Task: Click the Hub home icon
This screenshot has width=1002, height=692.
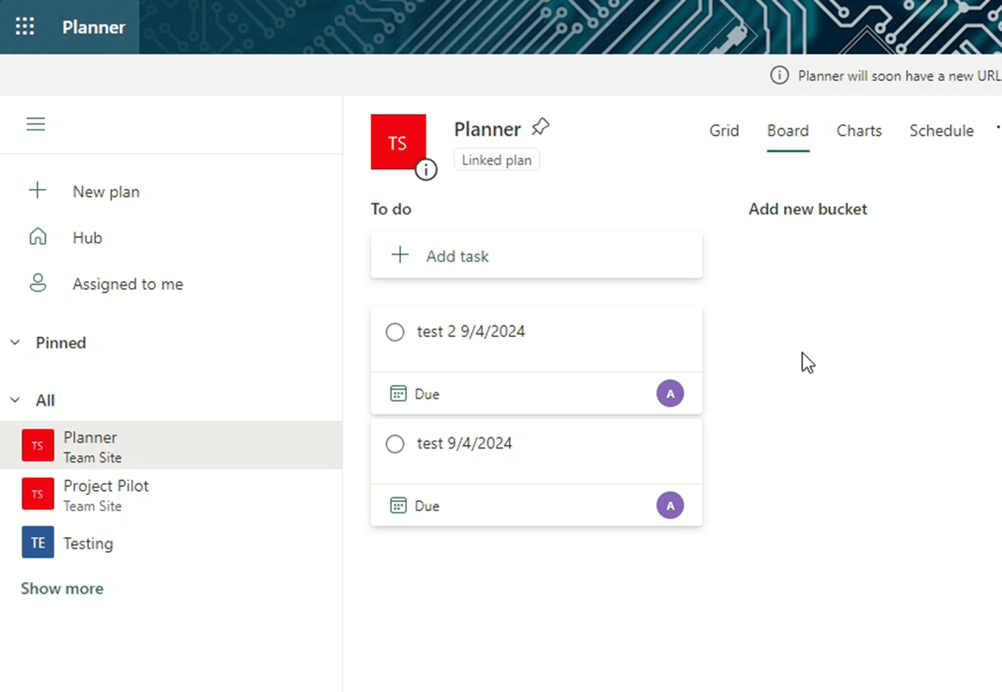Action: (38, 237)
